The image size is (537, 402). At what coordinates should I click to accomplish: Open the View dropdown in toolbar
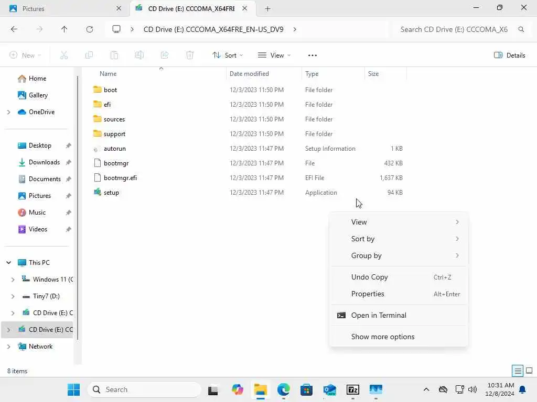274,55
